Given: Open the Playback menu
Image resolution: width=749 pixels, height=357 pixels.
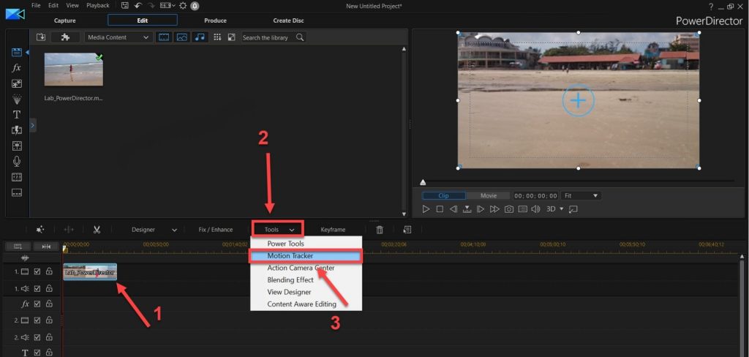Looking at the screenshot, I should [98, 6].
